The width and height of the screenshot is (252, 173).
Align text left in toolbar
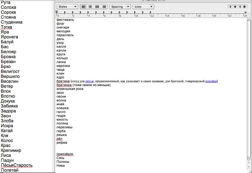(83, 7)
